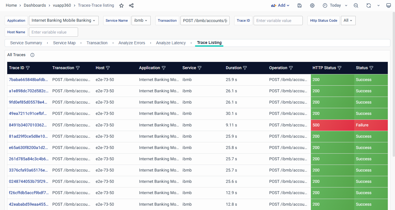
Task: Expand the Application dropdown
Action: (x=64, y=21)
